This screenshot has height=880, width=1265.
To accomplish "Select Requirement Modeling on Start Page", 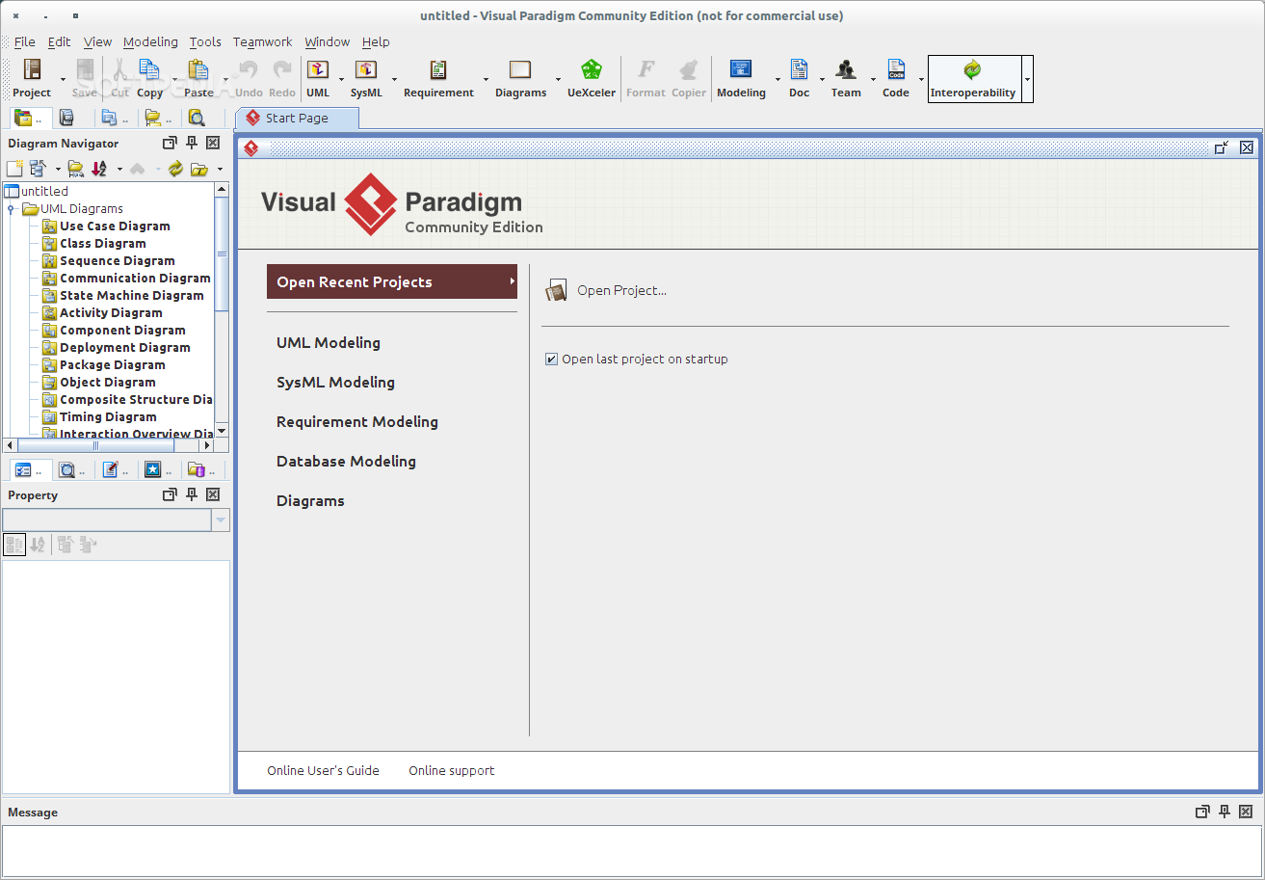I will point(357,422).
